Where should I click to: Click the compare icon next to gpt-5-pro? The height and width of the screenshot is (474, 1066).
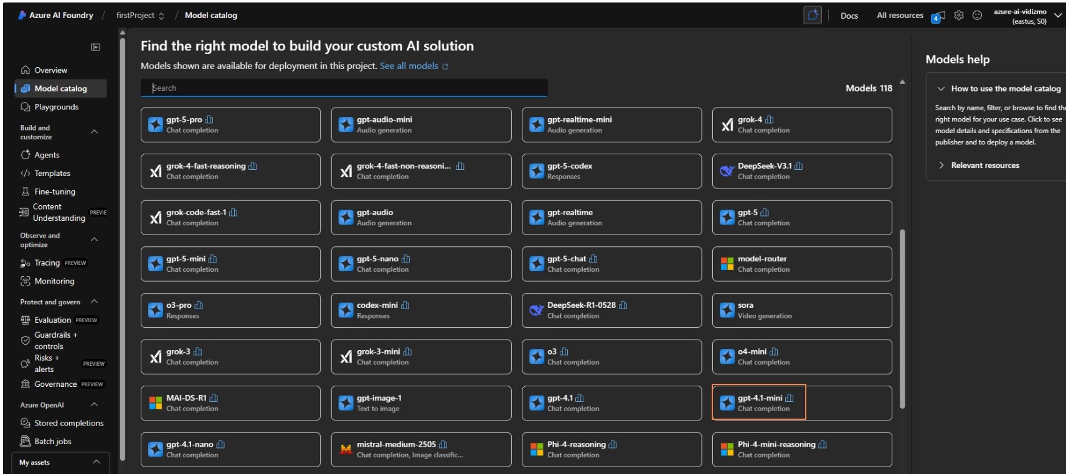[x=209, y=119]
